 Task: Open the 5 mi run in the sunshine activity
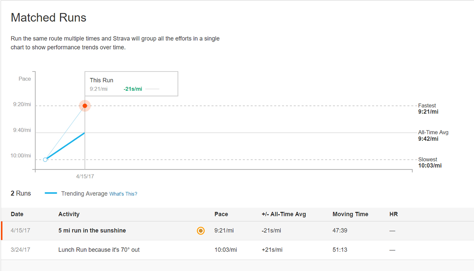92,230
